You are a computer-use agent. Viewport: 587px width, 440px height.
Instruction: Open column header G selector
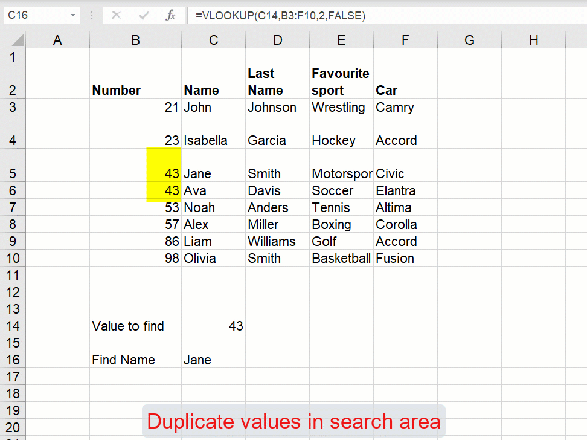(469, 39)
